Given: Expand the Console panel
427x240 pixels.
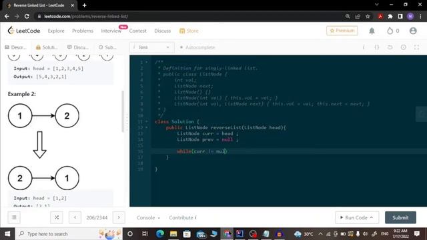Looking at the screenshot, I should point(148,218).
